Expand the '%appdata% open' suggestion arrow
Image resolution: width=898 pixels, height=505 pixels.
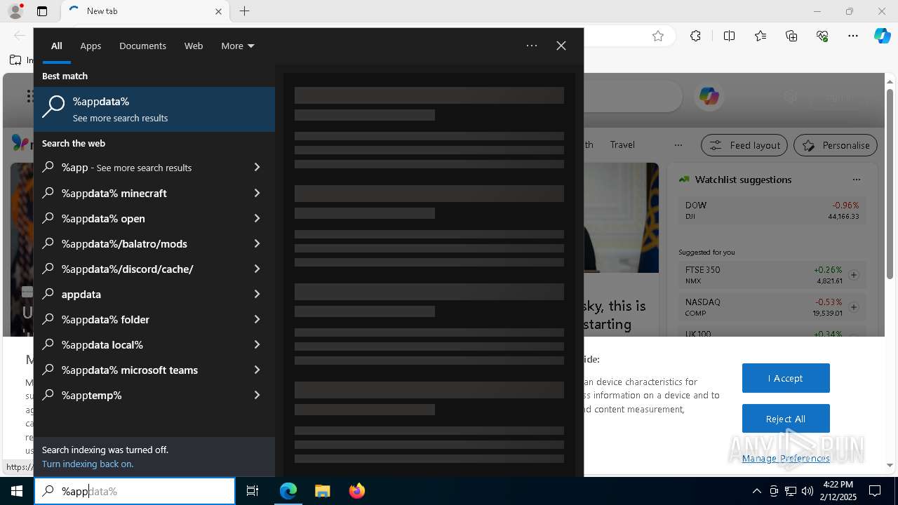(x=257, y=218)
